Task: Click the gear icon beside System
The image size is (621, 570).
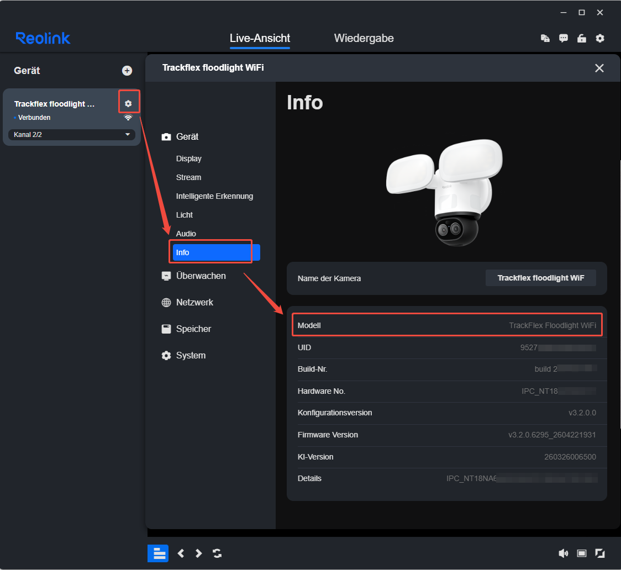Action: (x=166, y=356)
